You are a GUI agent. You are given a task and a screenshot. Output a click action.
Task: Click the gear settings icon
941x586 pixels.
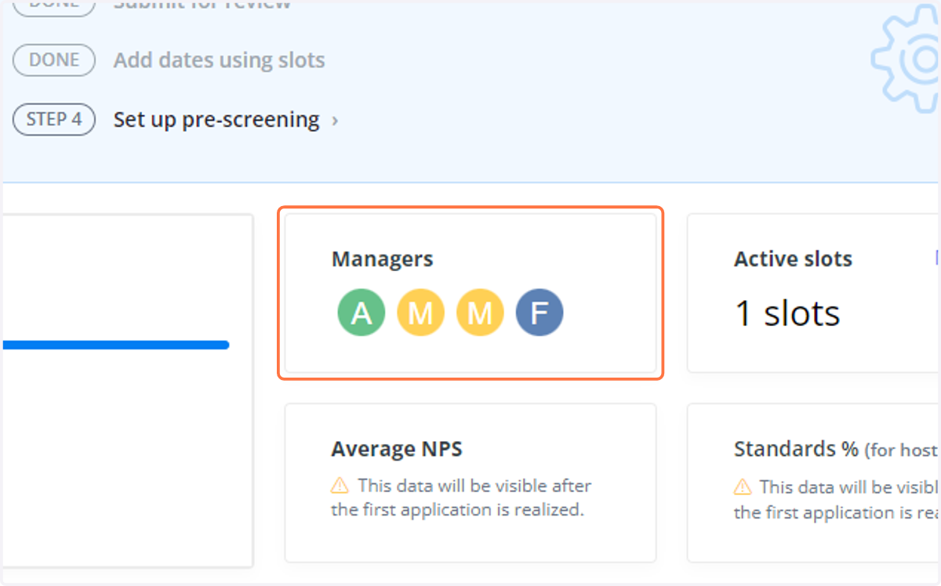906,60
